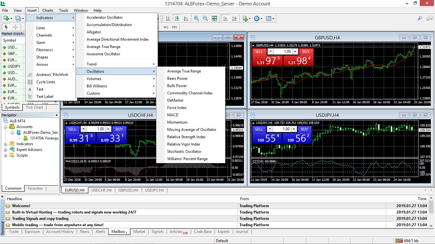Viewport: 435px width, 244px height.
Task: Click SELL on the GBPUSD chart
Action: point(259,51)
